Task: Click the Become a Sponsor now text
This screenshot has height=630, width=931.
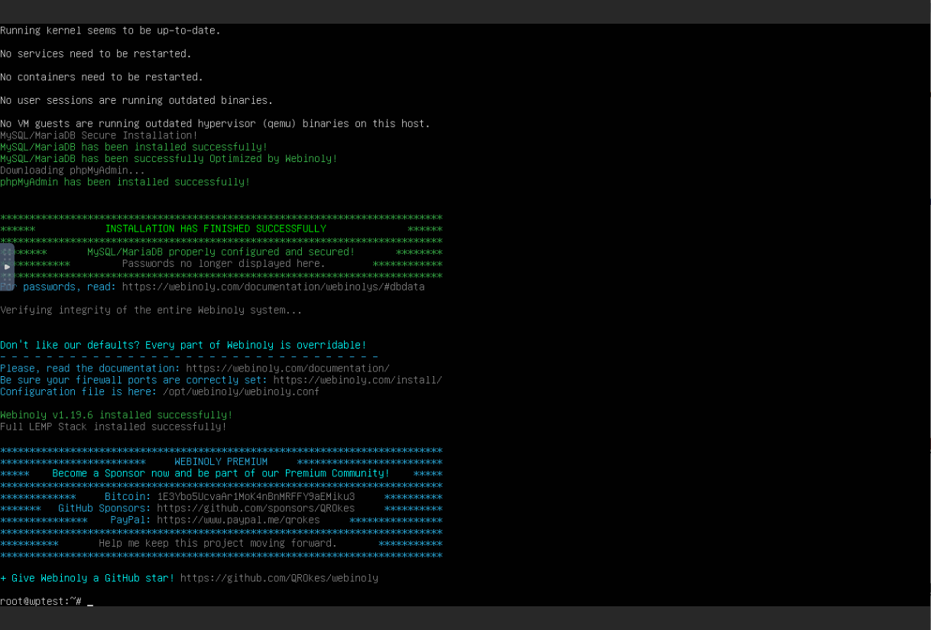Action: pyautogui.click(x=220, y=473)
